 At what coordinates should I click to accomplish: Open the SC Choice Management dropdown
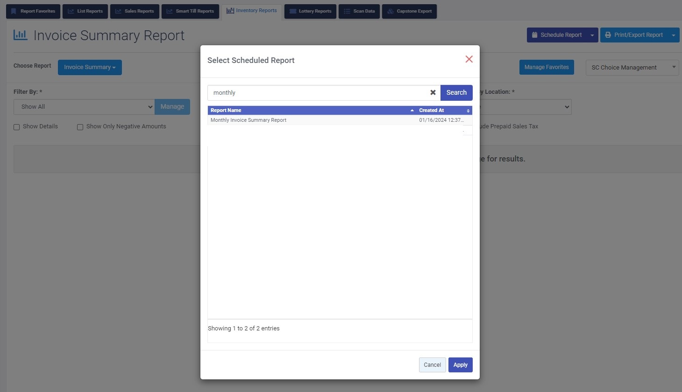click(632, 68)
